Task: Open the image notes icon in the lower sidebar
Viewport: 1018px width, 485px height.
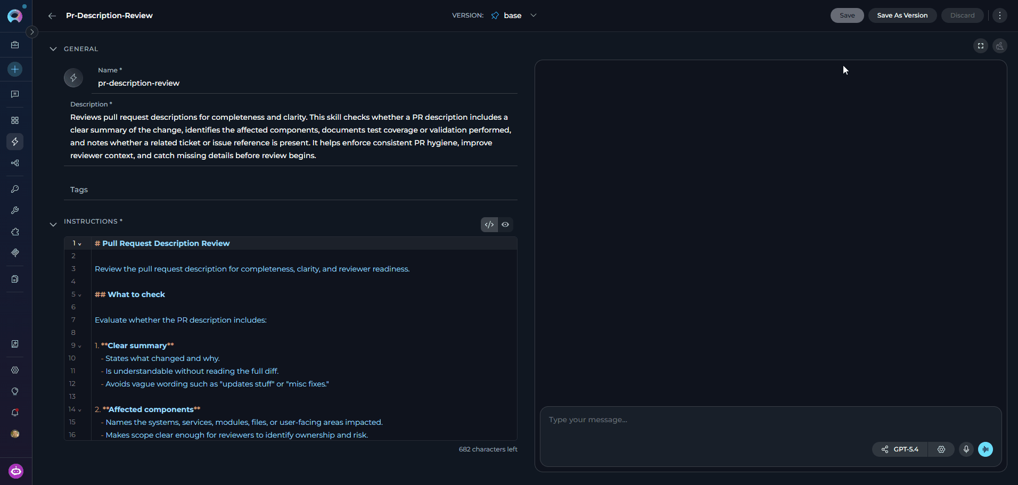Action: coord(15,344)
